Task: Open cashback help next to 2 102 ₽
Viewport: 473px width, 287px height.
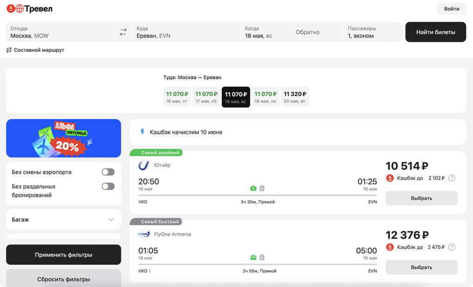Action: 452,178
